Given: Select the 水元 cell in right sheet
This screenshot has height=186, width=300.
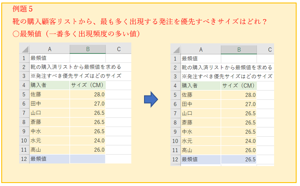Looking at the screenshot, I should [201, 141].
